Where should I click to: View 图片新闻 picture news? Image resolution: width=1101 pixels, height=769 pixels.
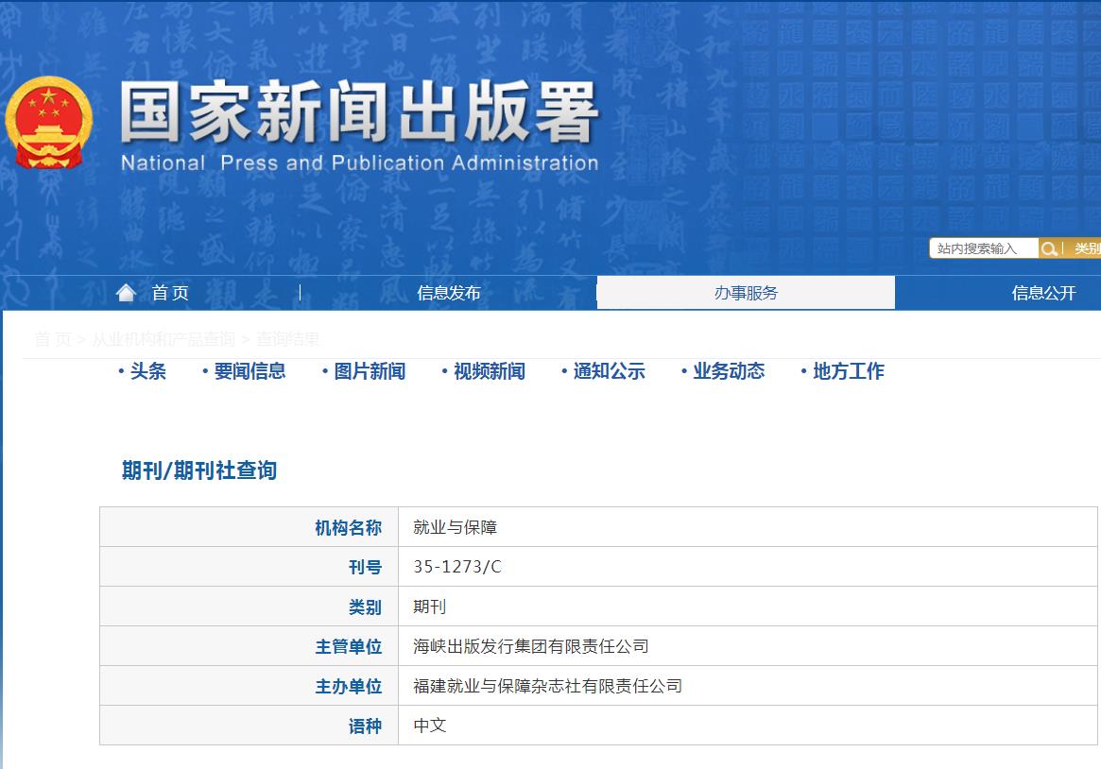[371, 371]
